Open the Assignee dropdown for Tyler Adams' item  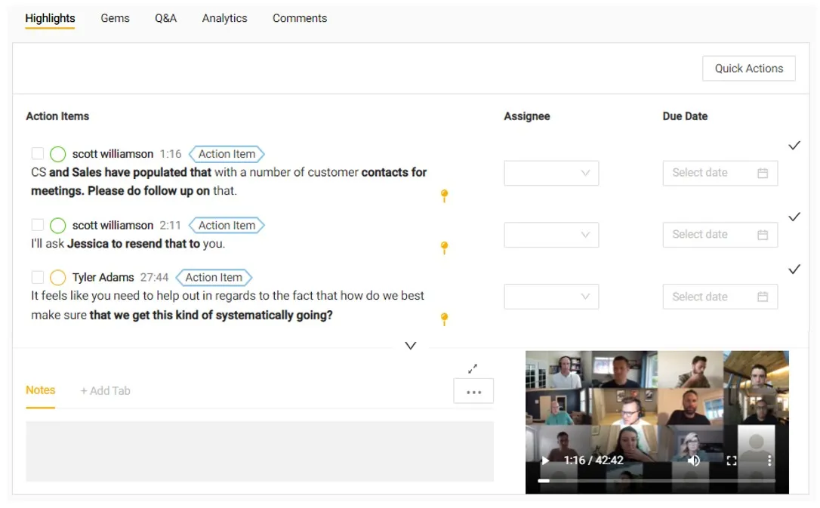click(551, 297)
